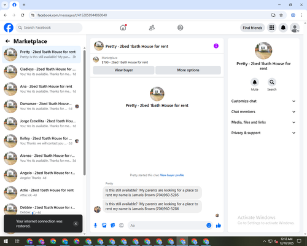Open Kelley conversation
307x246 pixels.
41,141
